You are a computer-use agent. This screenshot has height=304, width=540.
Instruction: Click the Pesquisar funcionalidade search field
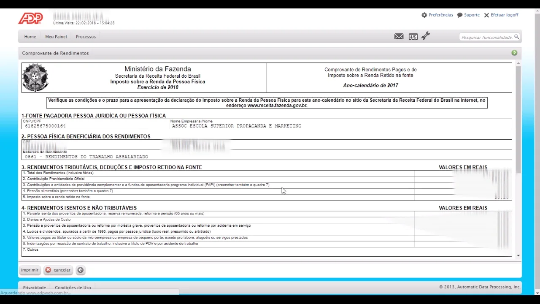[487, 37]
